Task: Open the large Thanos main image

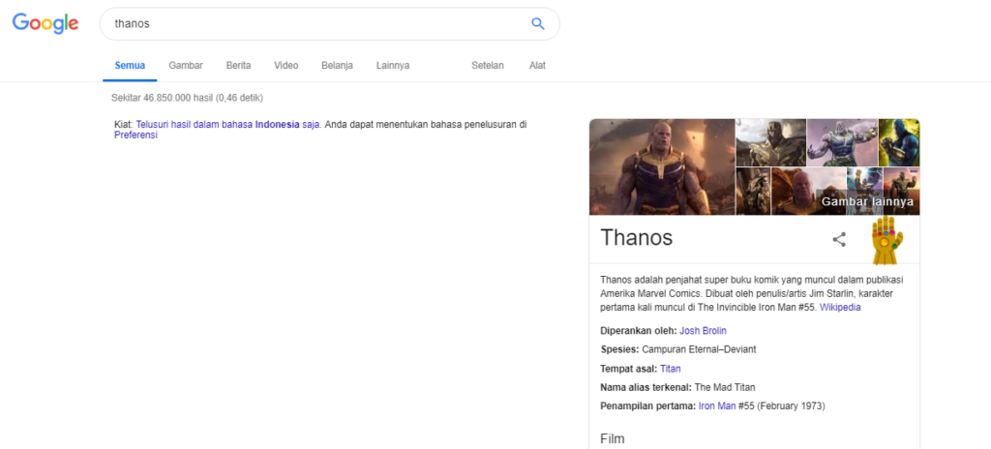Action: coord(662,167)
